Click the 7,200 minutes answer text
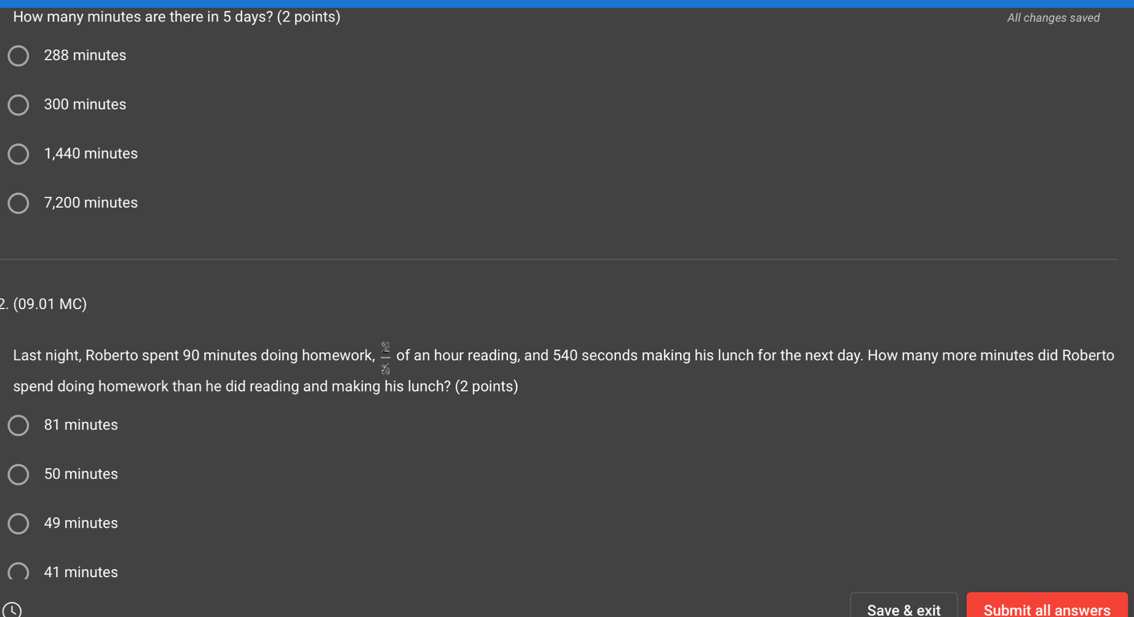The height and width of the screenshot is (617, 1134). (x=90, y=203)
